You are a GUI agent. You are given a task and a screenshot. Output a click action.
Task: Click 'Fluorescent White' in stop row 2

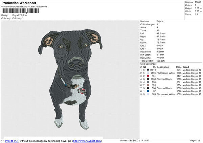coord(166,73)
